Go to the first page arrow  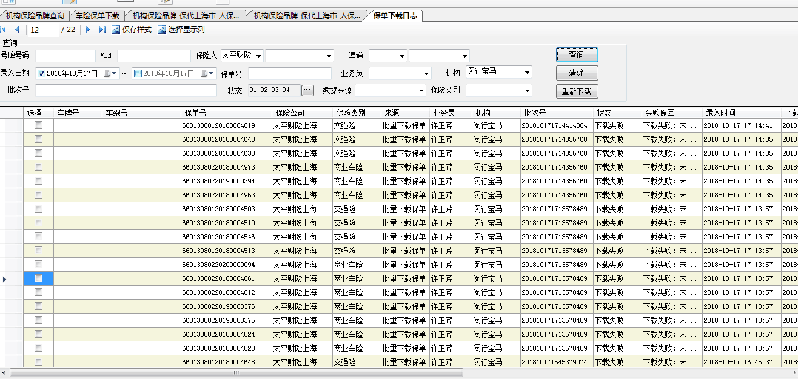pyautogui.click(x=4, y=30)
